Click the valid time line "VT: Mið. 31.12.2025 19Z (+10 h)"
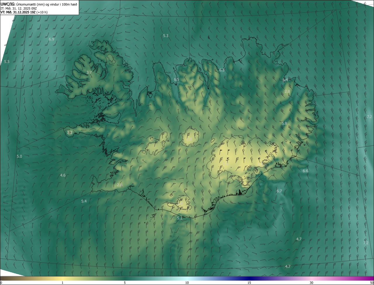This screenshot has width=374, height=285. 24,12
